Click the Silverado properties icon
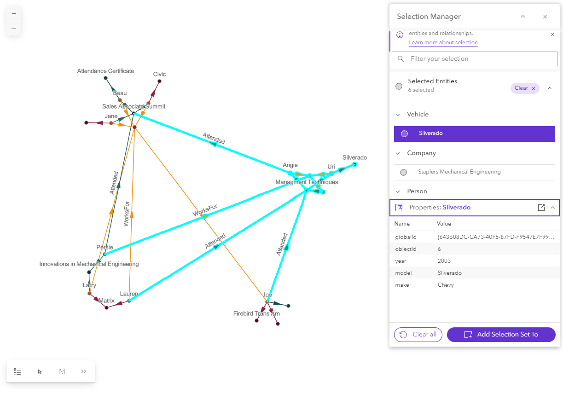The width and height of the screenshot is (563, 394). tap(399, 208)
